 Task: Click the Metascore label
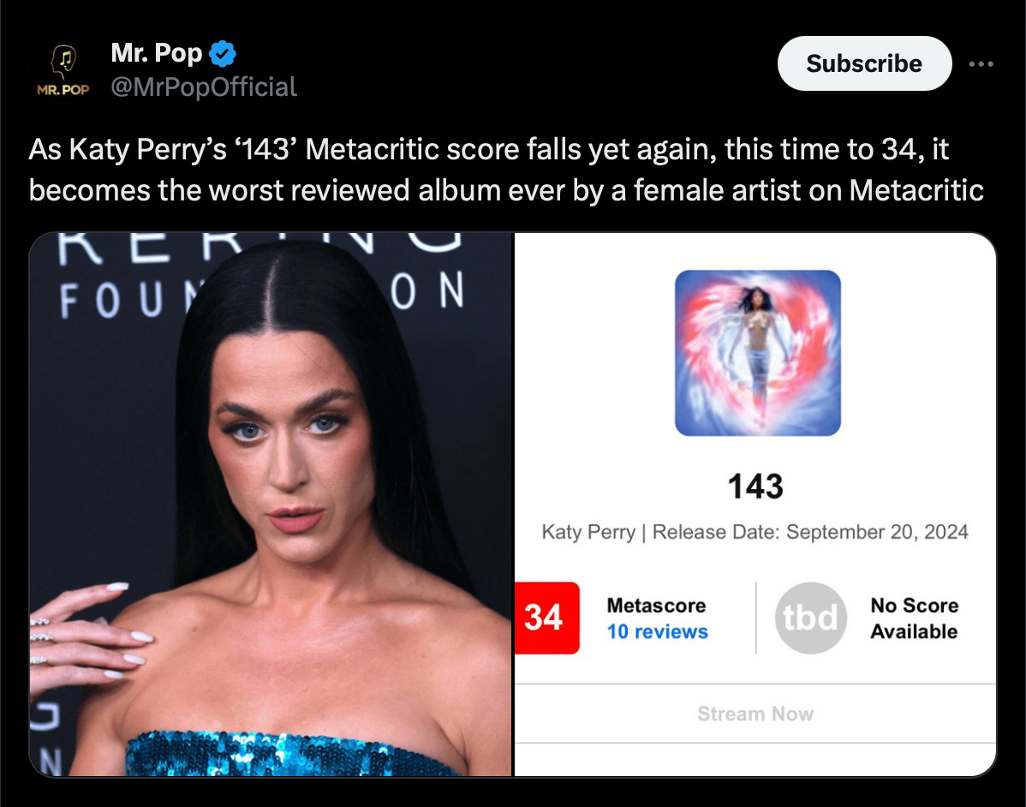click(656, 606)
